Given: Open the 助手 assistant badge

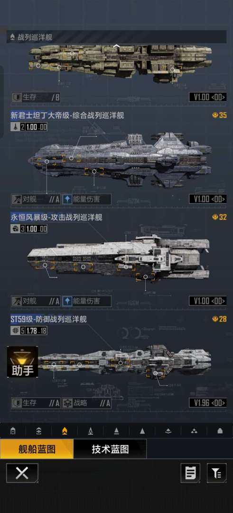Looking at the screenshot, I should (x=23, y=362).
